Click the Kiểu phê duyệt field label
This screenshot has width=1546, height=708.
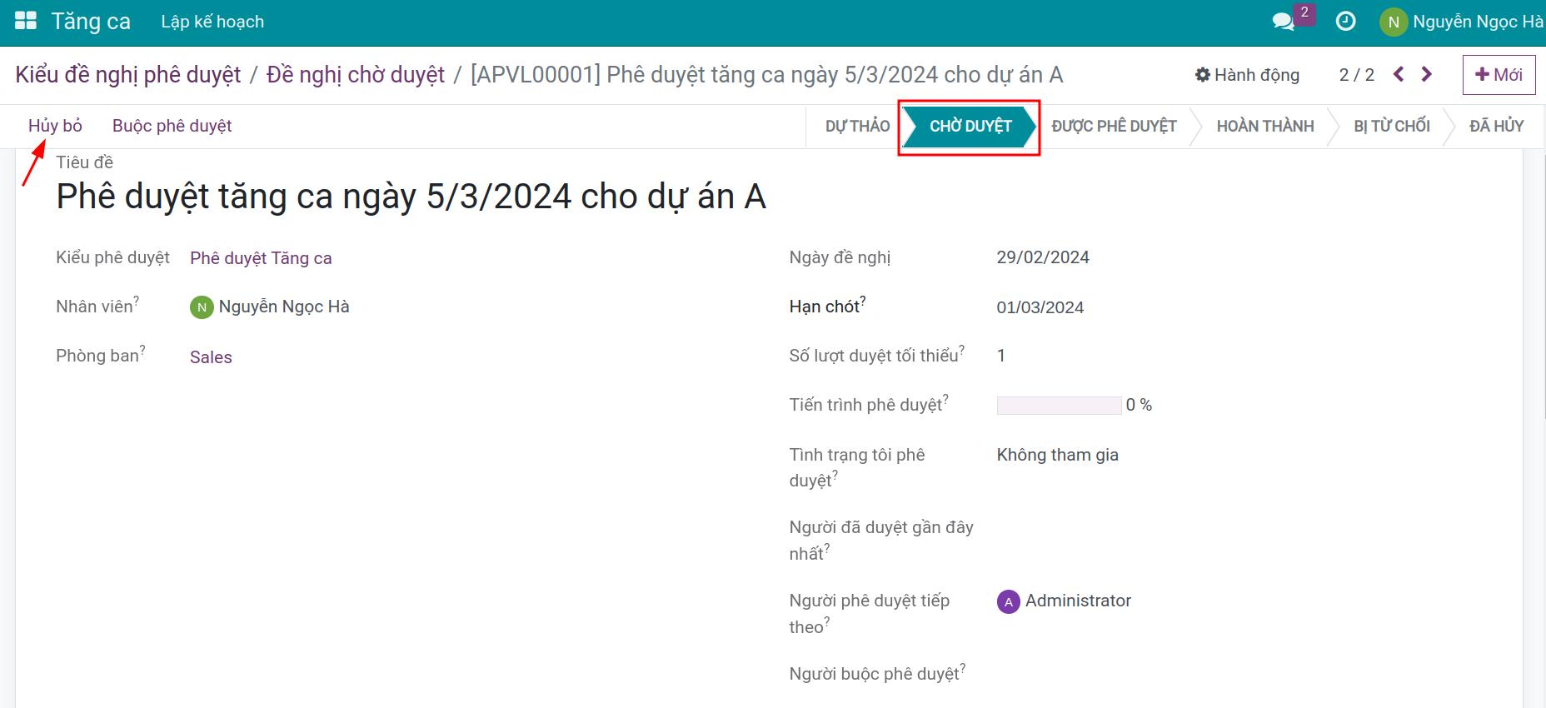pos(112,257)
